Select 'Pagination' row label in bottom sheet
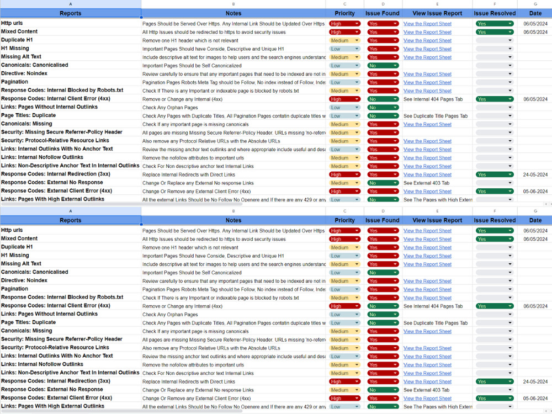This screenshot has height=414, width=552. click(71, 289)
